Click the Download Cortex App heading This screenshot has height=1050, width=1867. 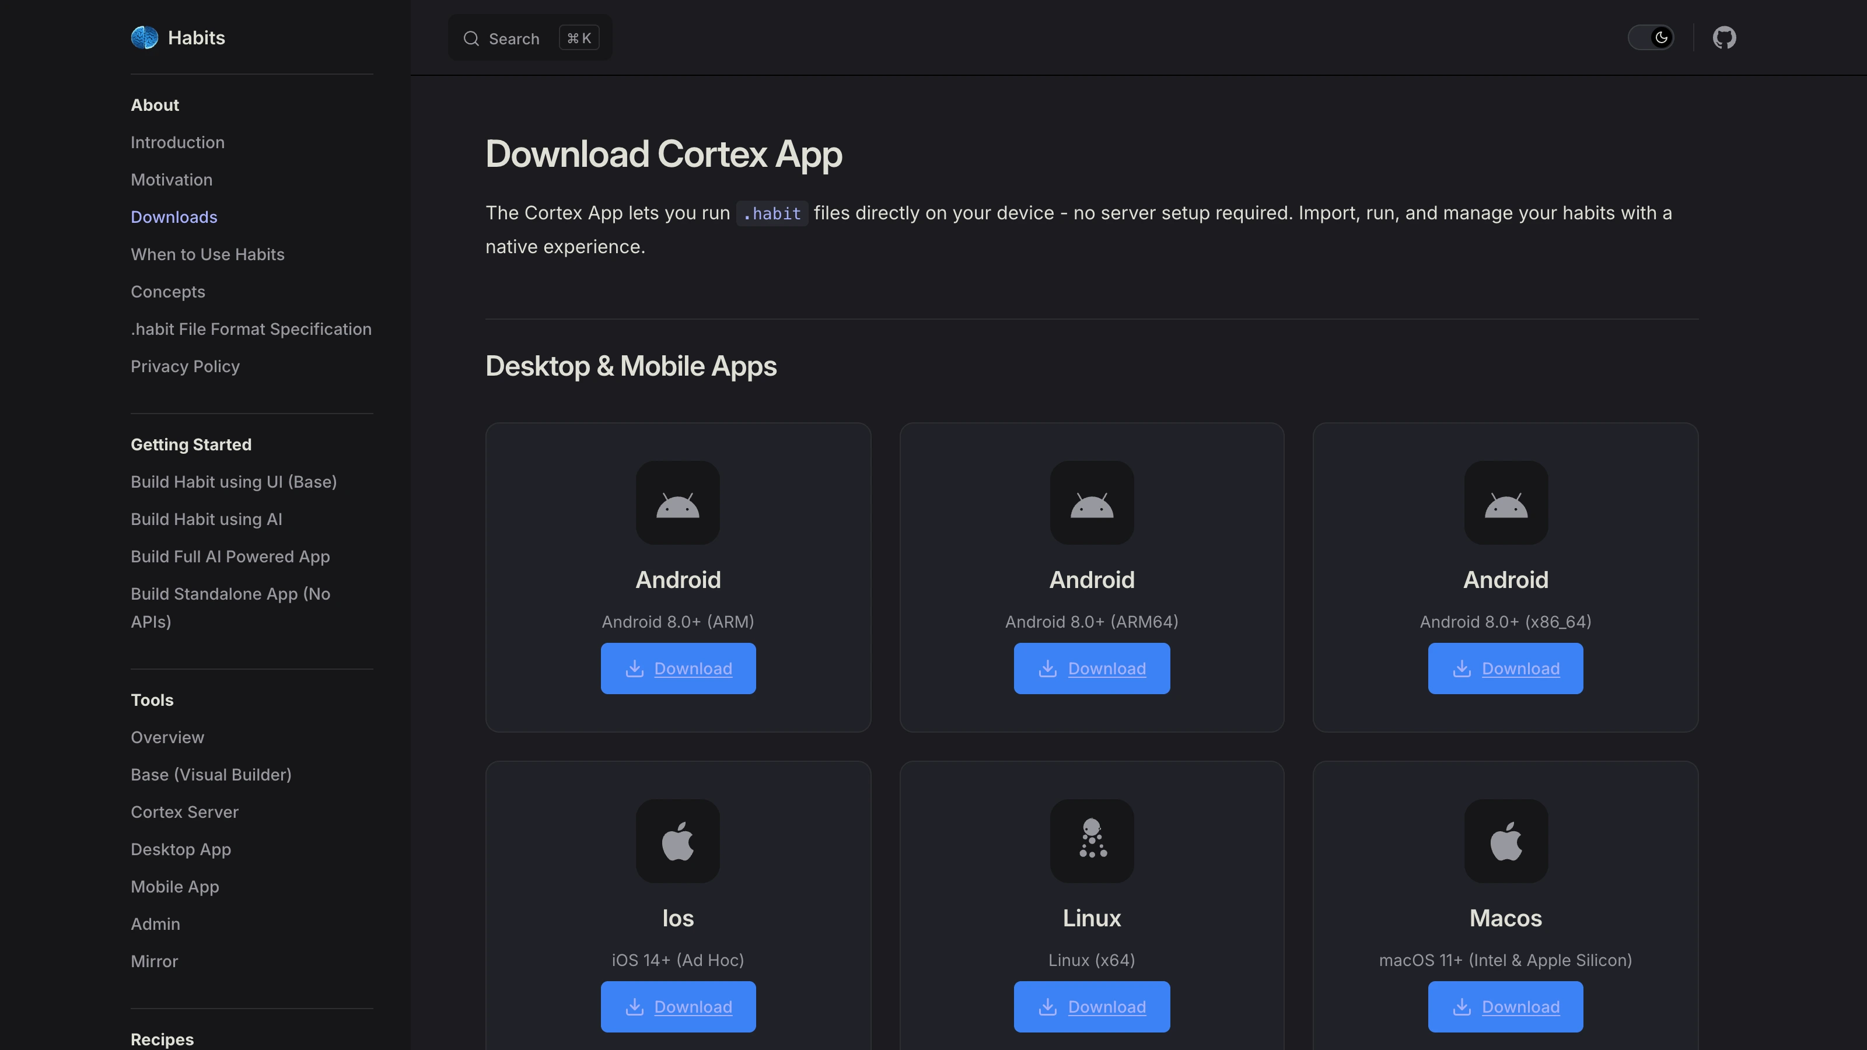664,155
